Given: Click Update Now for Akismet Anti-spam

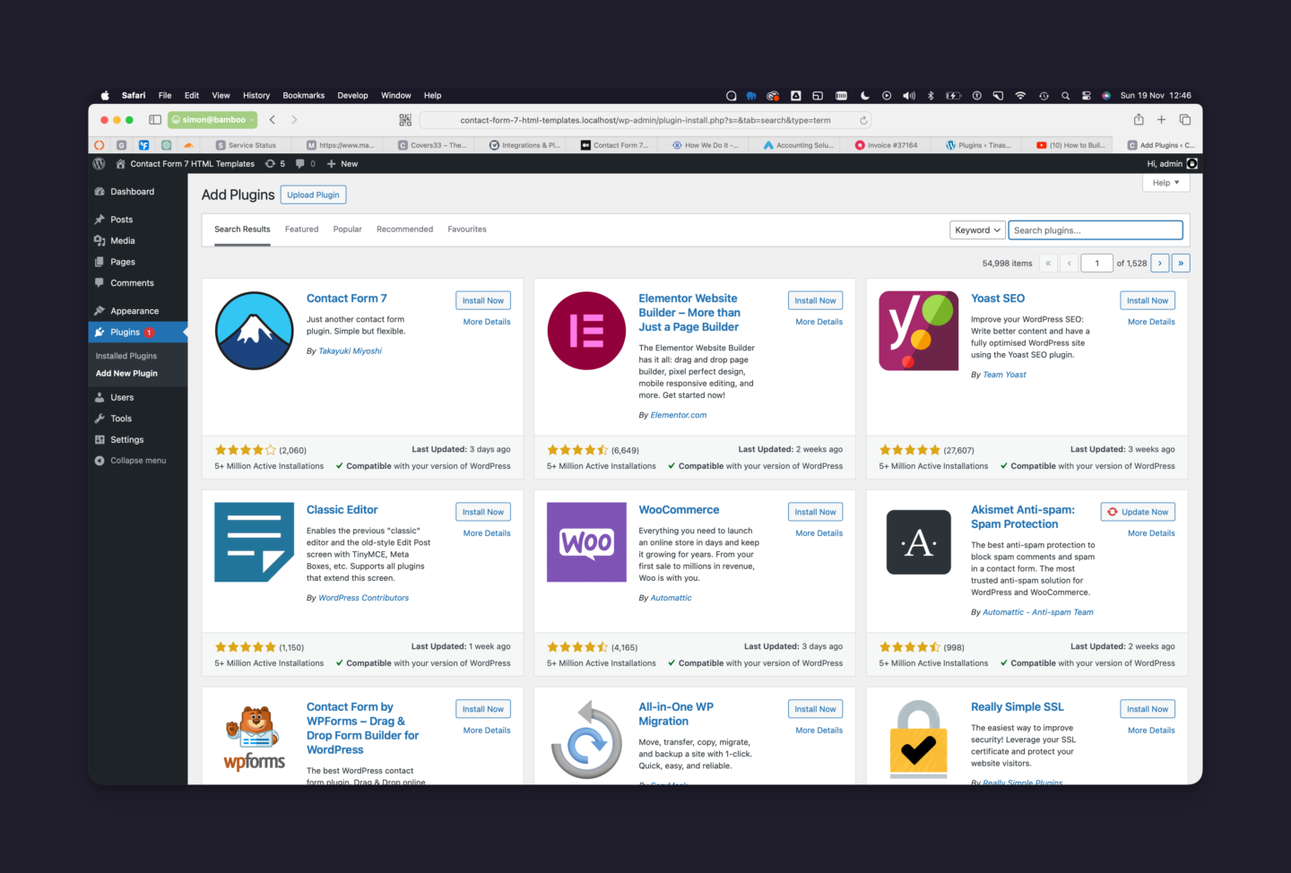Looking at the screenshot, I should point(1138,512).
